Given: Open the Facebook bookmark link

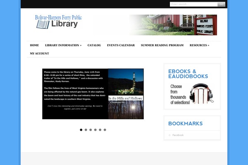Looking at the screenshot, I should [x=178, y=135].
